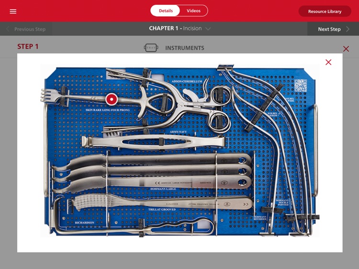
Task: Click the tray icon beside Instruments
Action: 151,48
